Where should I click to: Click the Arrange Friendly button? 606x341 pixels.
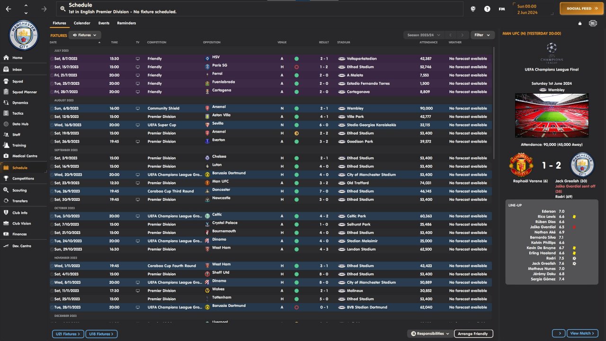473,334
